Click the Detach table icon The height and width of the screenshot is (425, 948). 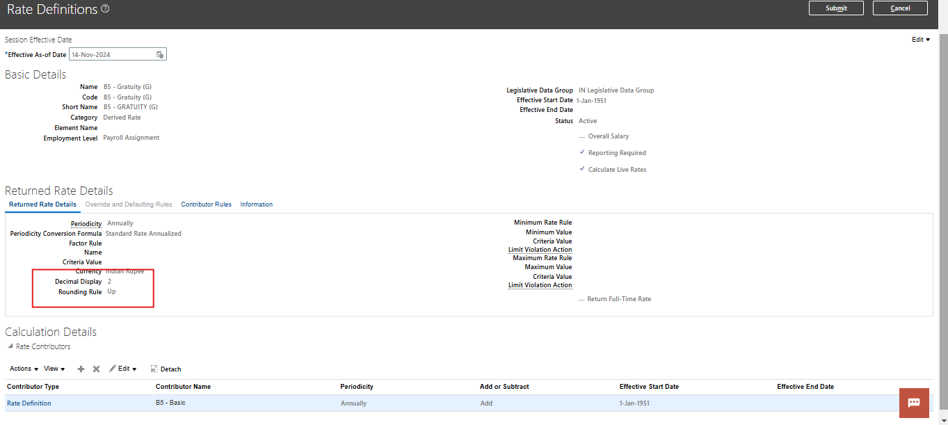click(166, 369)
